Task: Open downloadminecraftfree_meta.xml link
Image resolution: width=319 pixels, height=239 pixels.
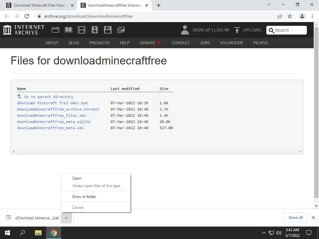Action: point(50,128)
